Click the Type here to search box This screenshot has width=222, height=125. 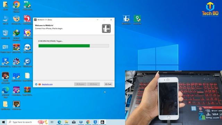(28, 122)
